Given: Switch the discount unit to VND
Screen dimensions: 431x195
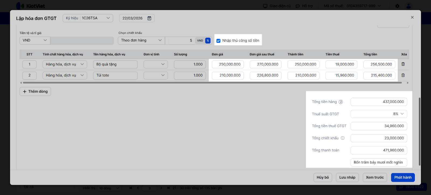Looking at the screenshot, I should point(200,41).
